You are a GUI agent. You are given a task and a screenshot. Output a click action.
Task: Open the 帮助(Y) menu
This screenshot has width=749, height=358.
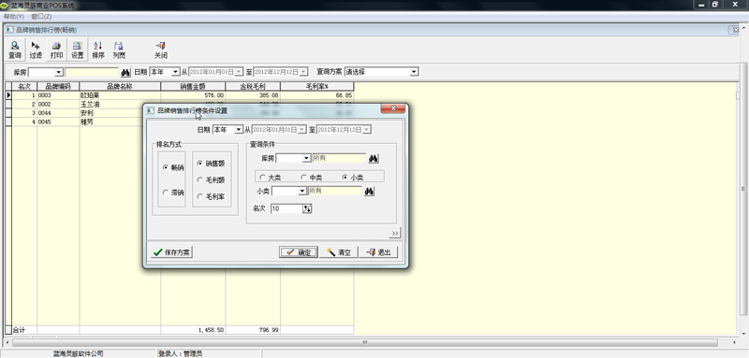pos(13,17)
